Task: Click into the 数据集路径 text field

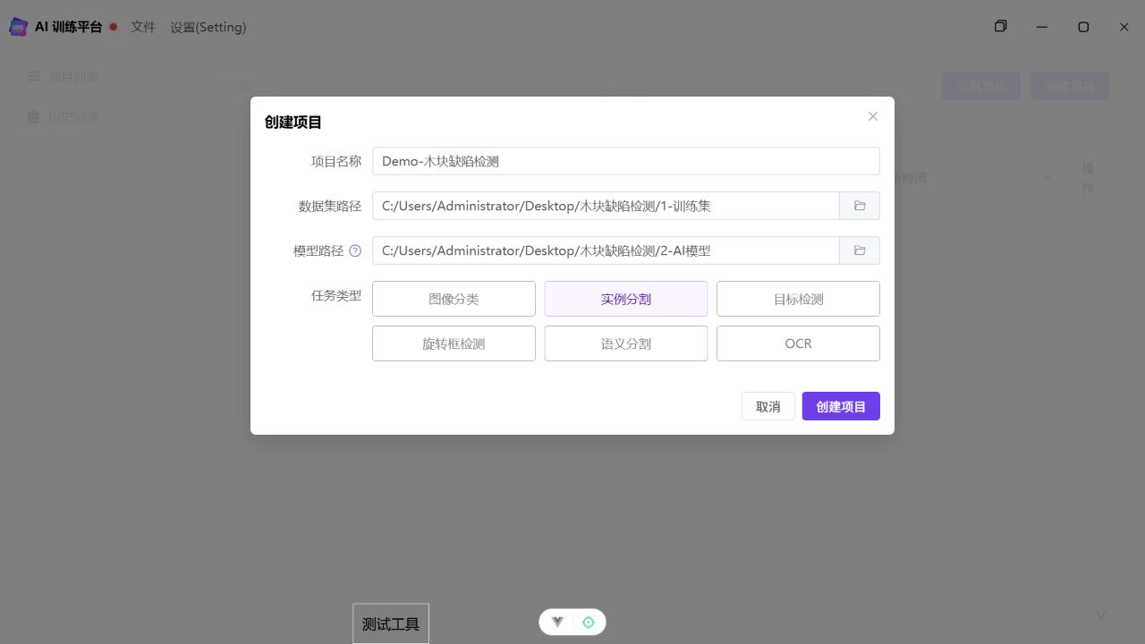Action: pos(606,206)
